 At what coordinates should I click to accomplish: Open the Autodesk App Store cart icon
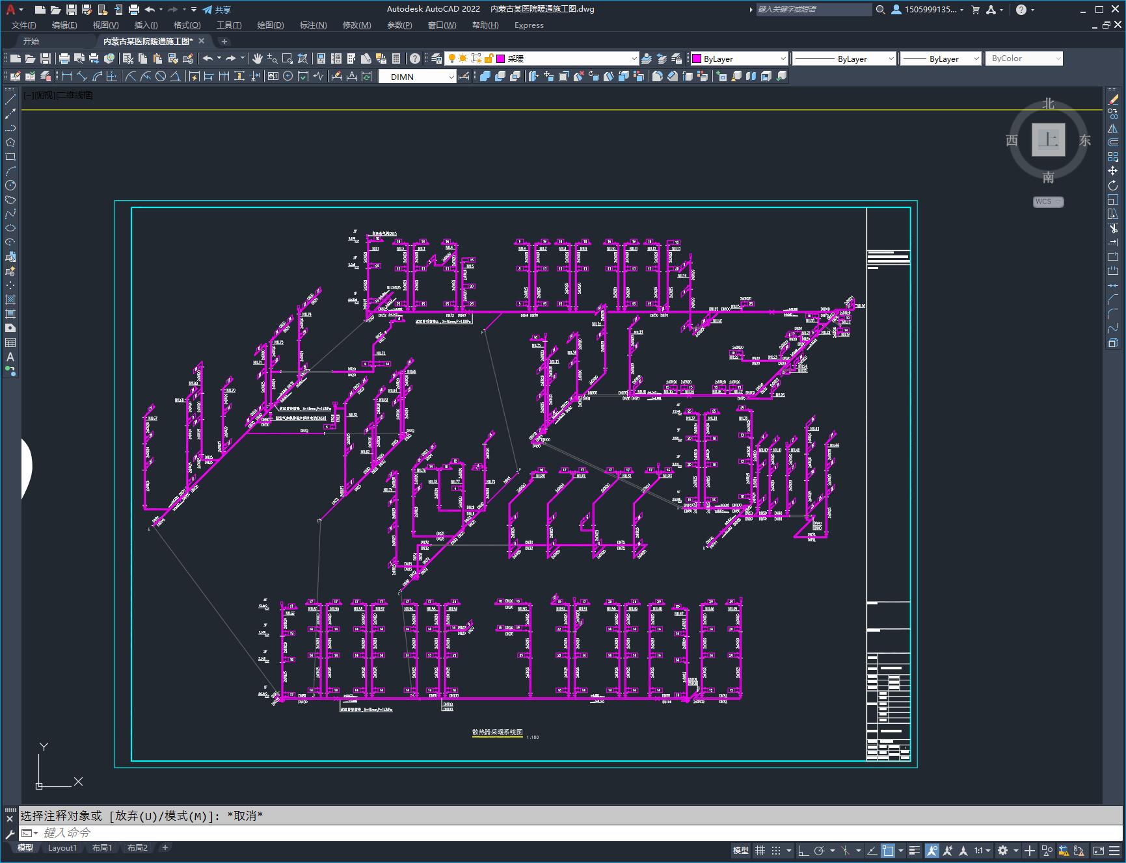click(x=975, y=10)
